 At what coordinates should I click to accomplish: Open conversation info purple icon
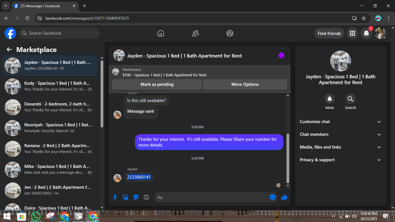pyautogui.click(x=281, y=55)
